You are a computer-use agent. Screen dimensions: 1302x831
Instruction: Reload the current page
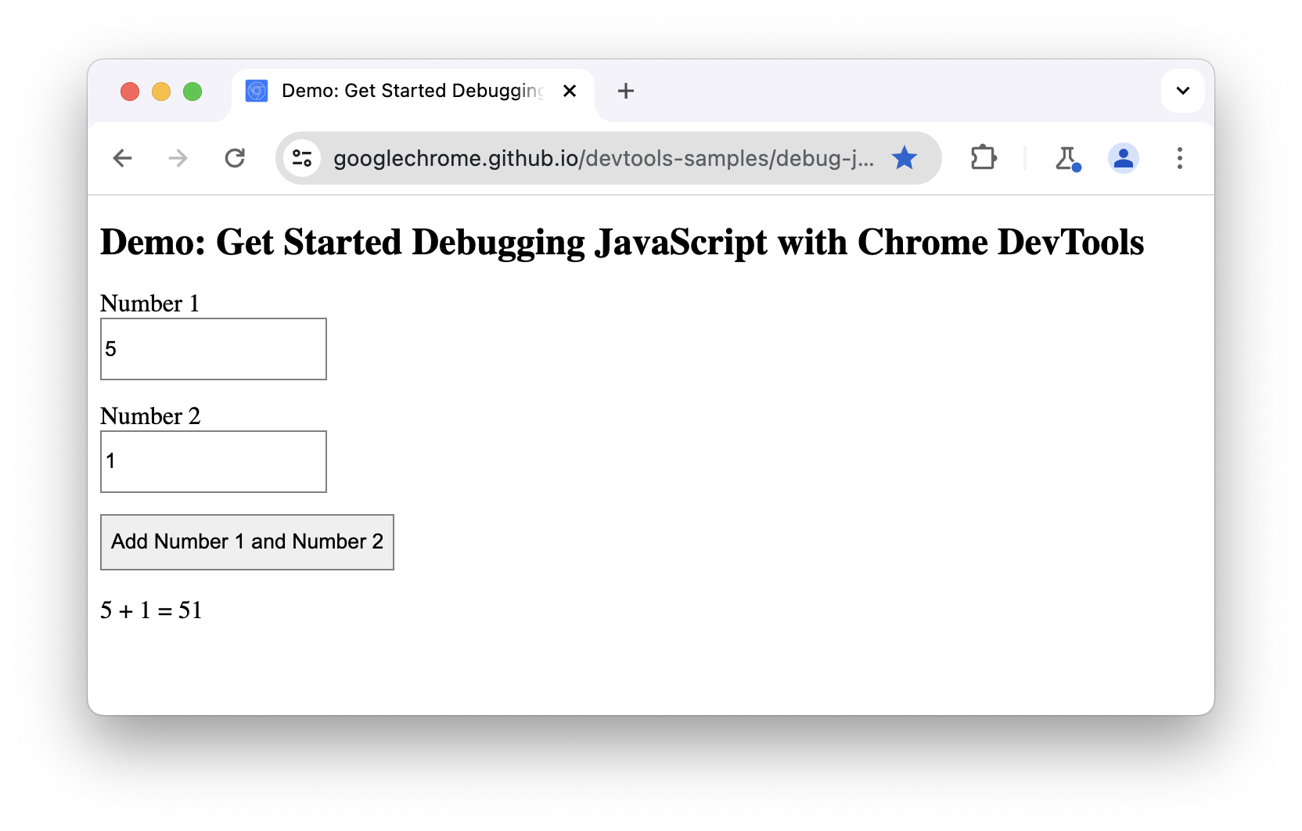[236, 158]
